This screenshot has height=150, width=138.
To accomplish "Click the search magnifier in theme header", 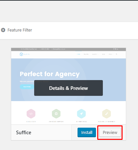I will pyautogui.click(x=116, y=54).
